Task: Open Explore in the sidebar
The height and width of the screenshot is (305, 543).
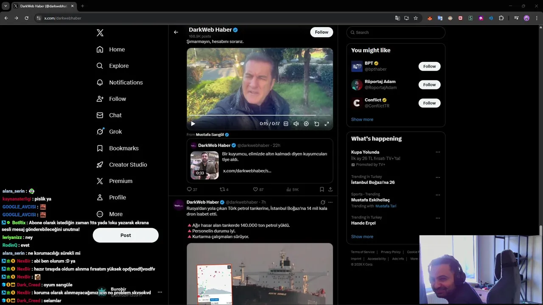Action: point(112,66)
